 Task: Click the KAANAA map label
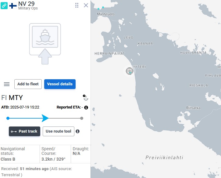(145, 44)
